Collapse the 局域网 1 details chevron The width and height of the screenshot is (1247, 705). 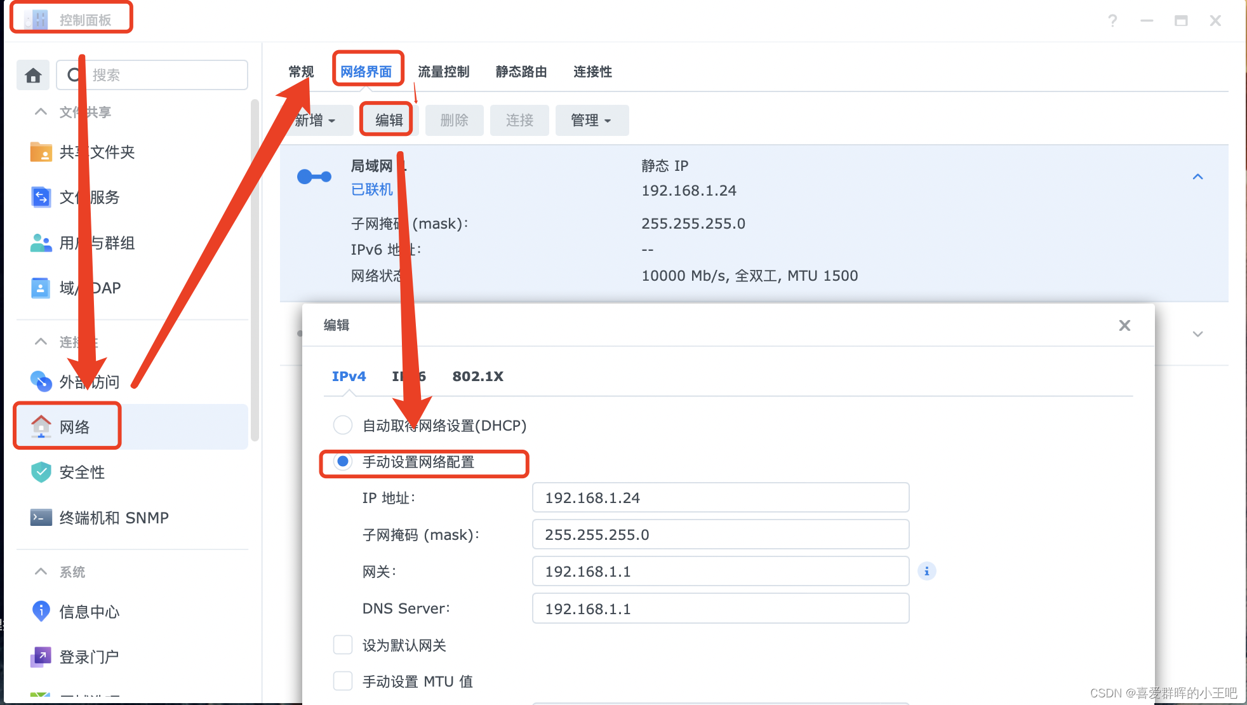[x=1197, y=177]
